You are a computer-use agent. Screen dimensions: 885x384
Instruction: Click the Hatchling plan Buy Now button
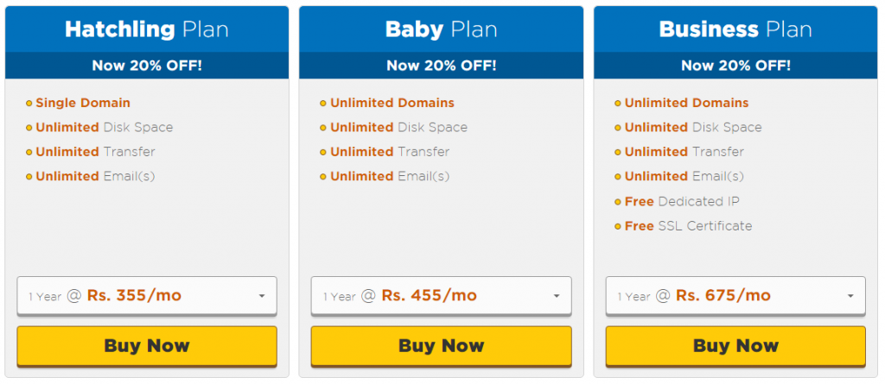pyautogui.click(x=147, y=346)
